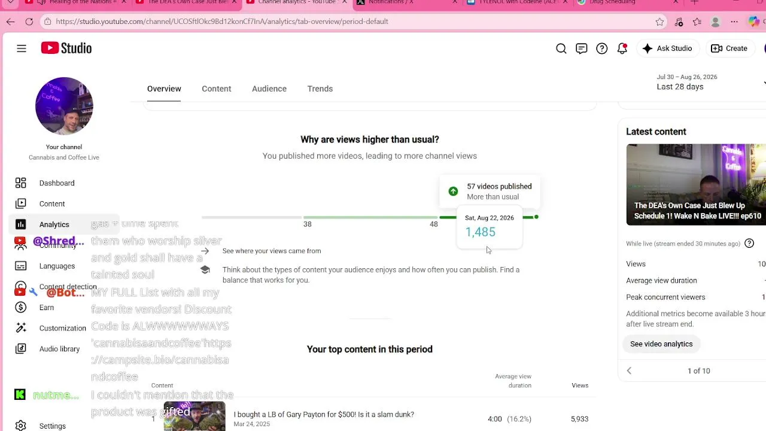Click the 'Your top content in this period' heading
Screen dimensions: 766x431
coord(370,350)
